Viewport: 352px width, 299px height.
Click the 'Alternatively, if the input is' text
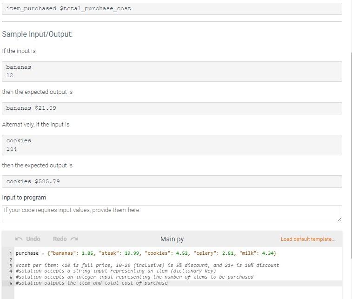point(36,124)
